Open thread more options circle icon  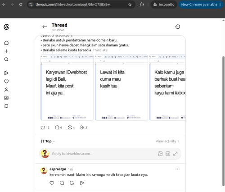tap(178, 27)
